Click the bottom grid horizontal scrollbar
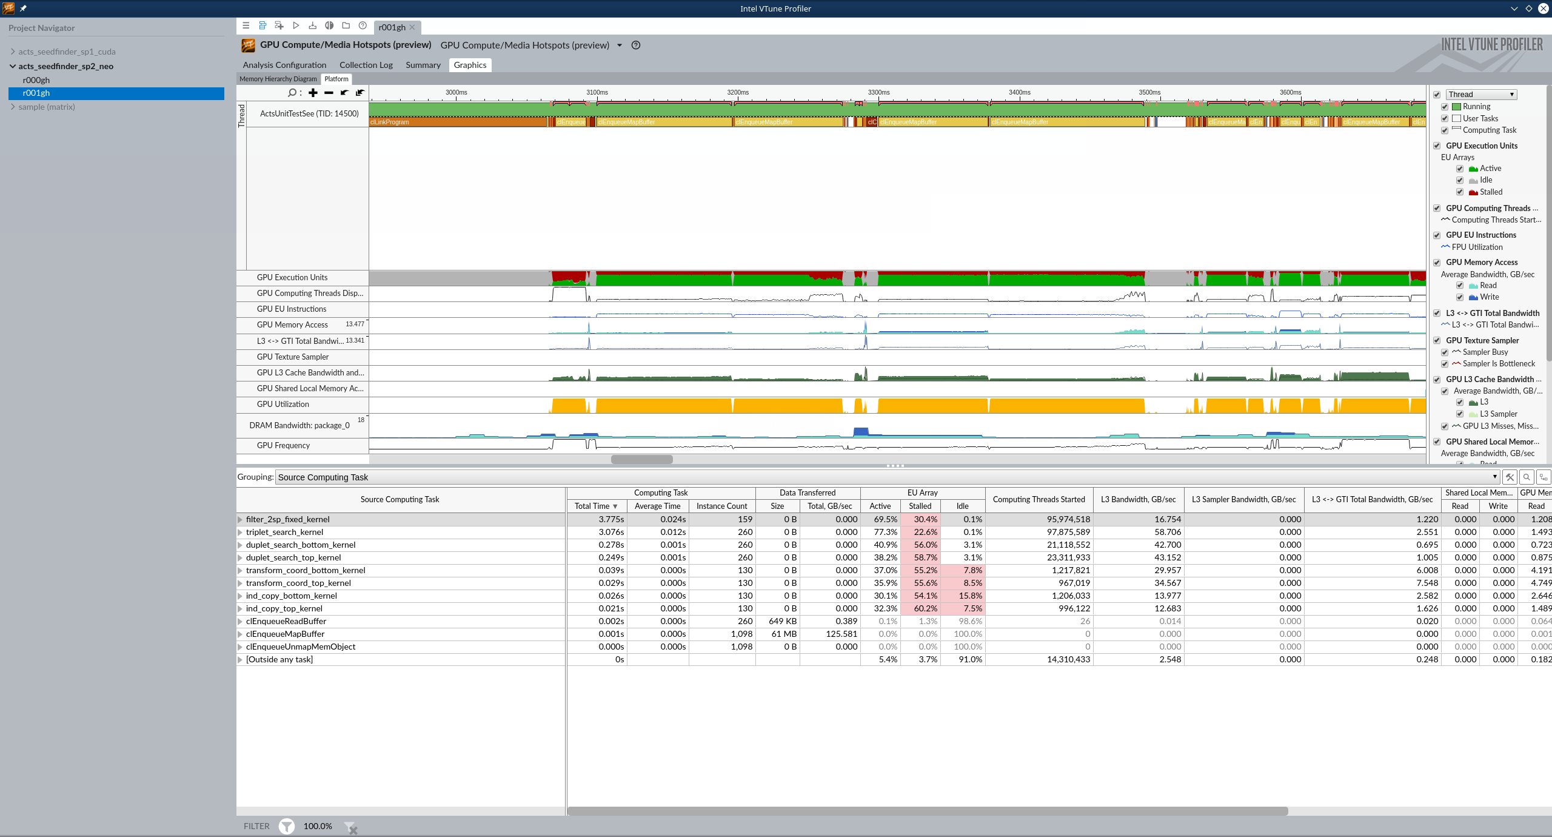1552x837 pixels. click(927, 811)
